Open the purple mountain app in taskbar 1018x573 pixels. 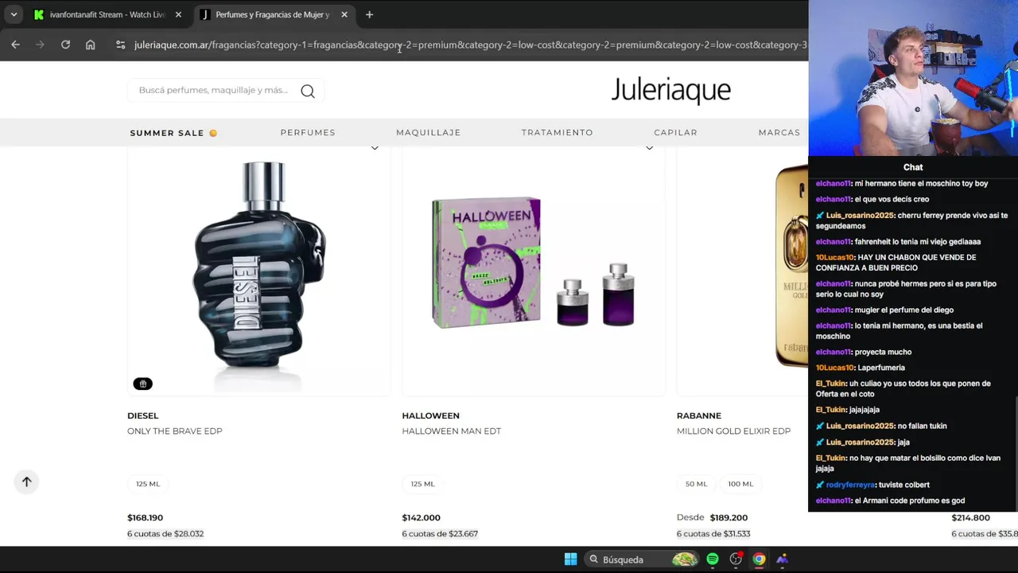(783, 559)
